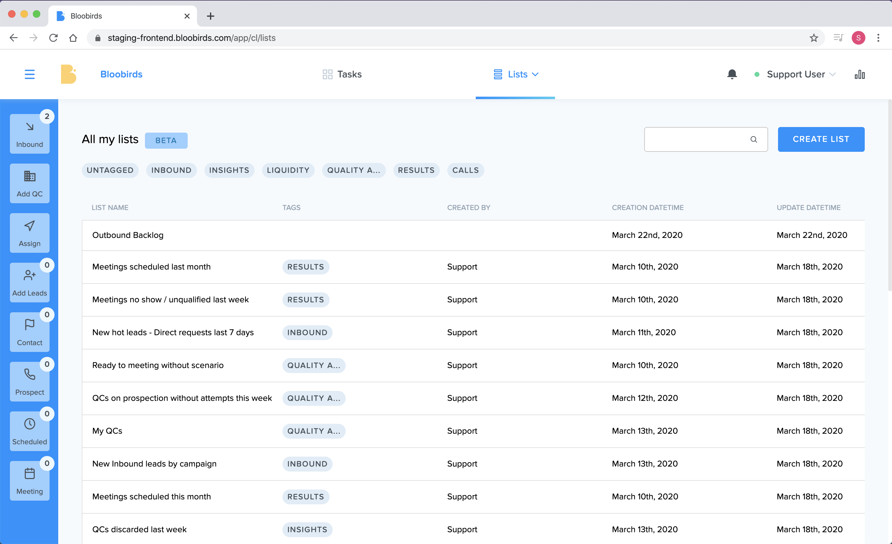The width and height of the screenshot is (892, 544).
Task: Open the Chrome three-dot menu
Action: coord(878,38)
